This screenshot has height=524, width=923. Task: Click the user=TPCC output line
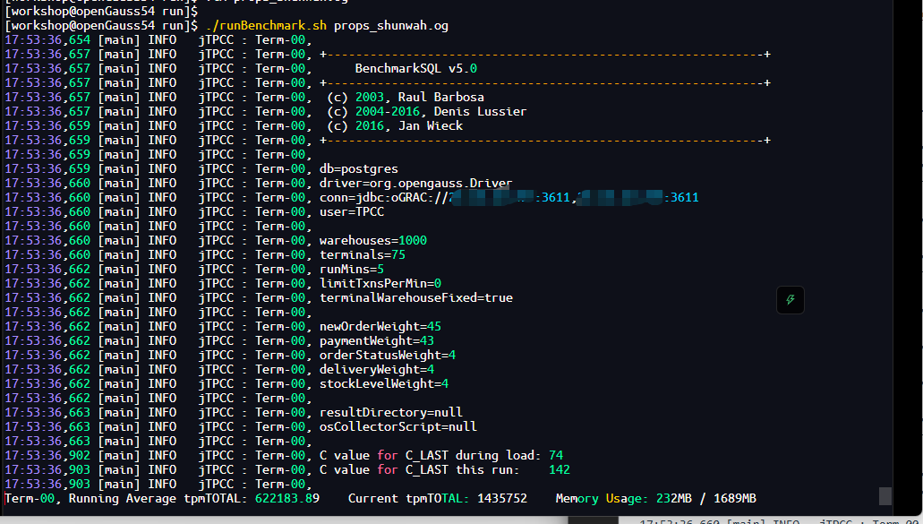[352, 211]
